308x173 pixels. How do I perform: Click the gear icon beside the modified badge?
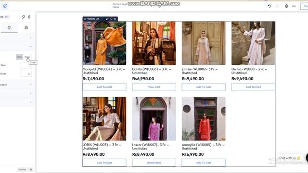(31, 170)
